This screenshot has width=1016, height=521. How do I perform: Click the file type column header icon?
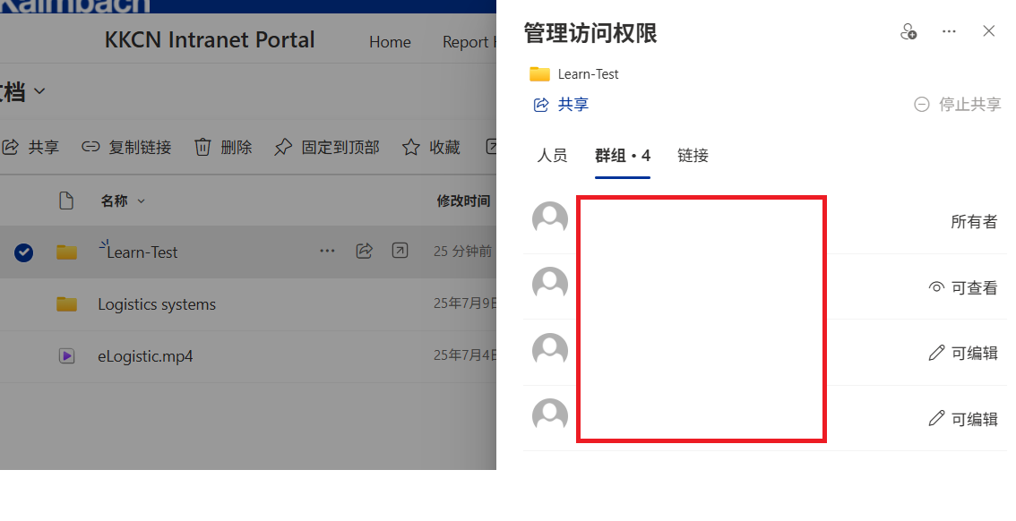click(66, 201)
